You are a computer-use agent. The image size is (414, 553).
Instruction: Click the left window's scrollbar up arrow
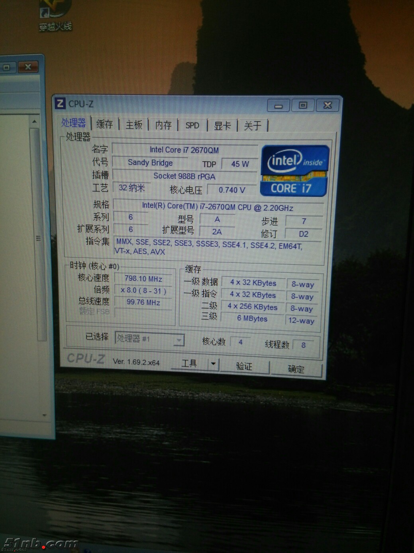point(35,121)
